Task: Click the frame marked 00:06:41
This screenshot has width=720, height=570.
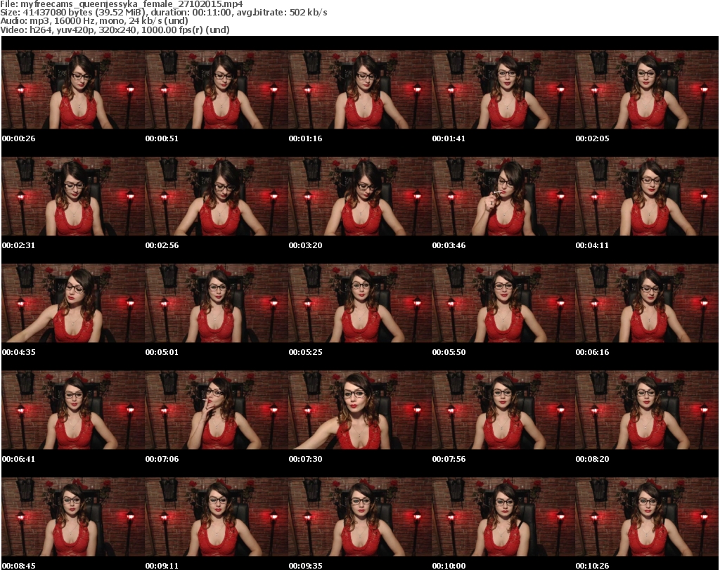Action: tap(73, 410)
